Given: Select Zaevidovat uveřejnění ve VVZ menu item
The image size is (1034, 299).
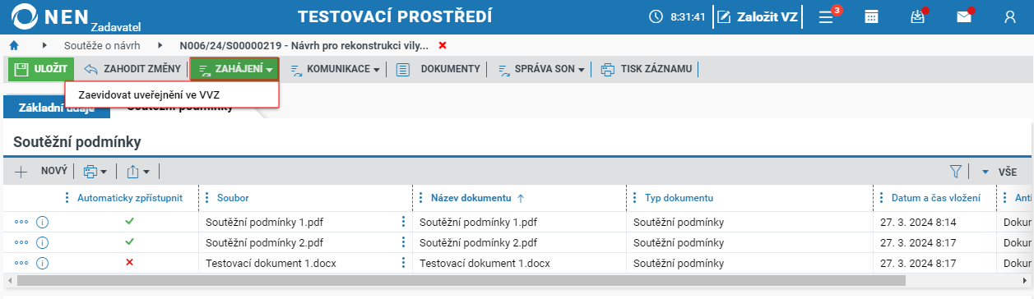Looking at the screenshot, I should tap(149, 94).
